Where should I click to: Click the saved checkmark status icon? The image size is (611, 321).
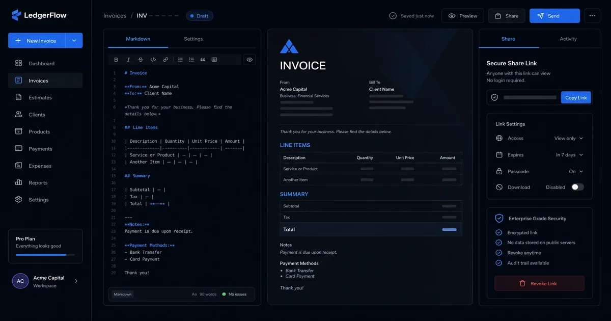point(393,16)
